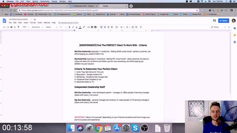237x133 pixels.
Task: Bookmark this page with the star icon
Action: tap(197, 10)
